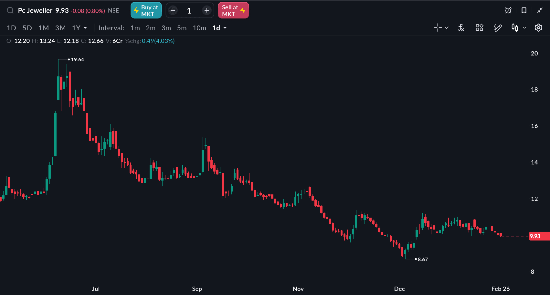Select the 5D time range
This screenshot has width=550, height=295.
pos(27,28)
